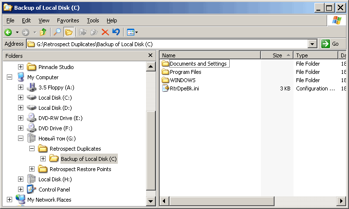Open the Forward history dropdown arrow
349x209 pixels.
click(x=35, y=32)
